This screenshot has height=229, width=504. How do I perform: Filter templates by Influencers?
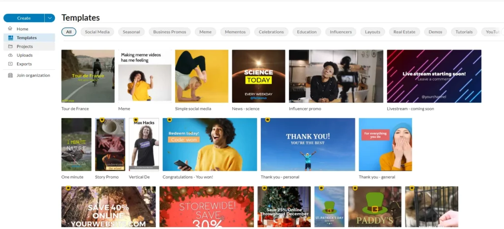point(341,32)
